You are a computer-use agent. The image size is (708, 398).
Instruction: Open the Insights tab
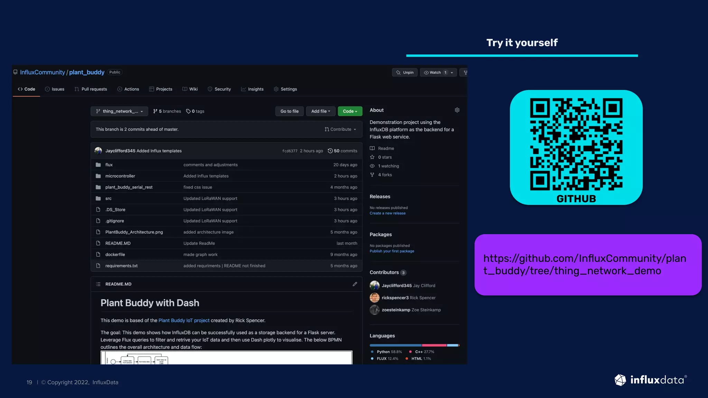[x=252, y=89]
